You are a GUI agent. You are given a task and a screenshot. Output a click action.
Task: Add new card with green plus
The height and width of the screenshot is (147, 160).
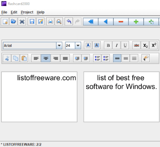coord(136,22)
